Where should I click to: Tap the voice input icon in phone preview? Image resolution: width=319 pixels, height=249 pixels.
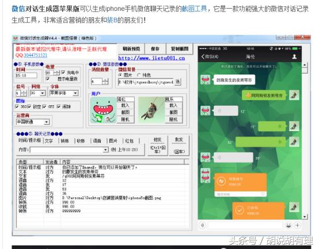203,225
